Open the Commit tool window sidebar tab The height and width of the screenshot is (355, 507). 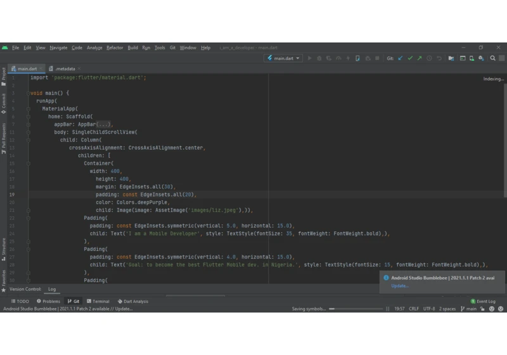[4, 103]
